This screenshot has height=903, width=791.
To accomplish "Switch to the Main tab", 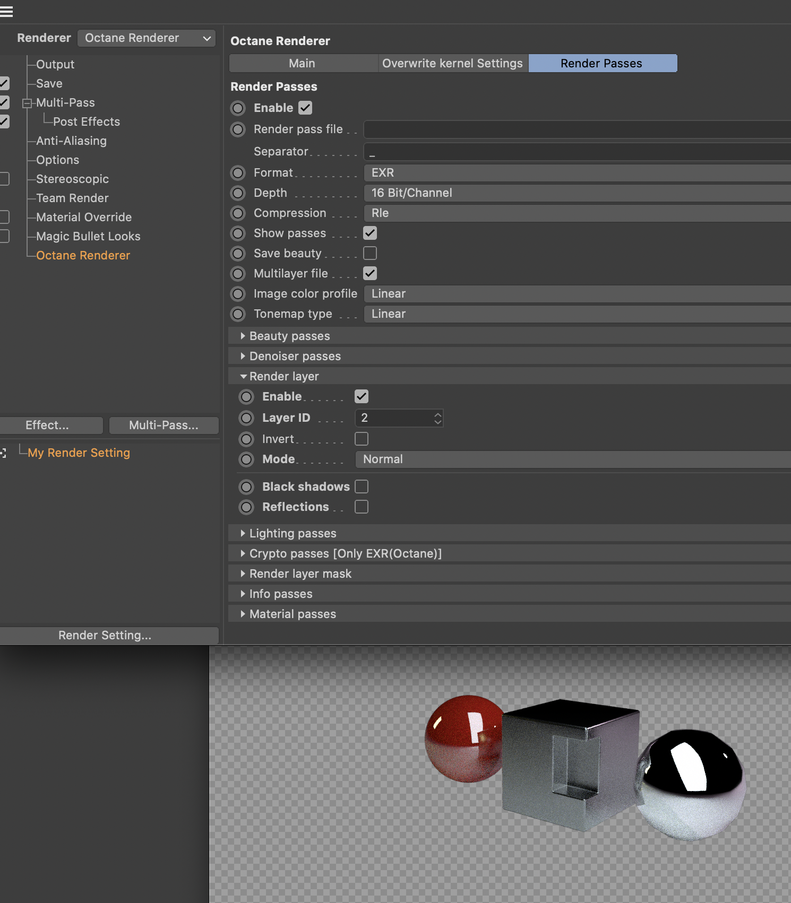I will click(x=303, y=63).
